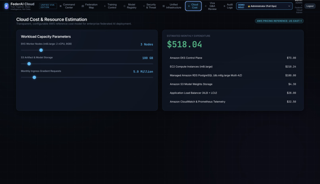The height and width of the screenshot is (184, 320).
Task: Select the Amazon CloudWatch & Prometheus Telemetry row
Action: (233, 101)
